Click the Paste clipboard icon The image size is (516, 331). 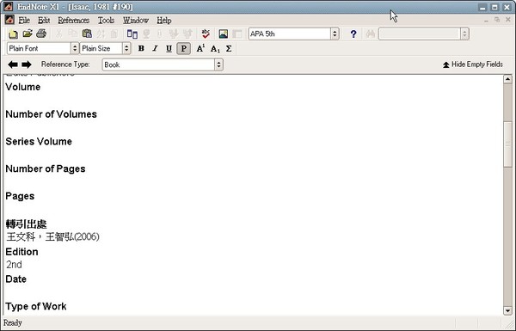pyautogui.click(x=87, y=34)
